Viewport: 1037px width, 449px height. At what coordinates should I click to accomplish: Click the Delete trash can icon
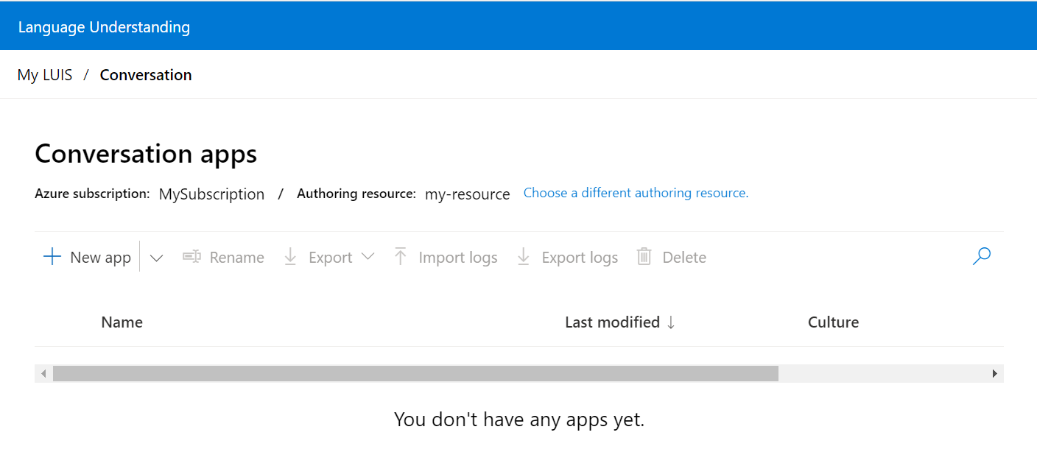tap(644, 257)
